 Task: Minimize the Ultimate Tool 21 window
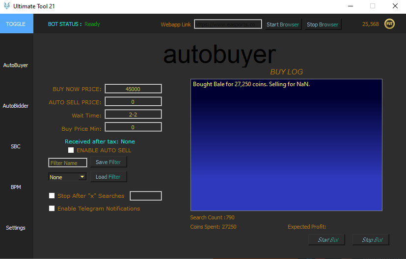pos(351,6)
